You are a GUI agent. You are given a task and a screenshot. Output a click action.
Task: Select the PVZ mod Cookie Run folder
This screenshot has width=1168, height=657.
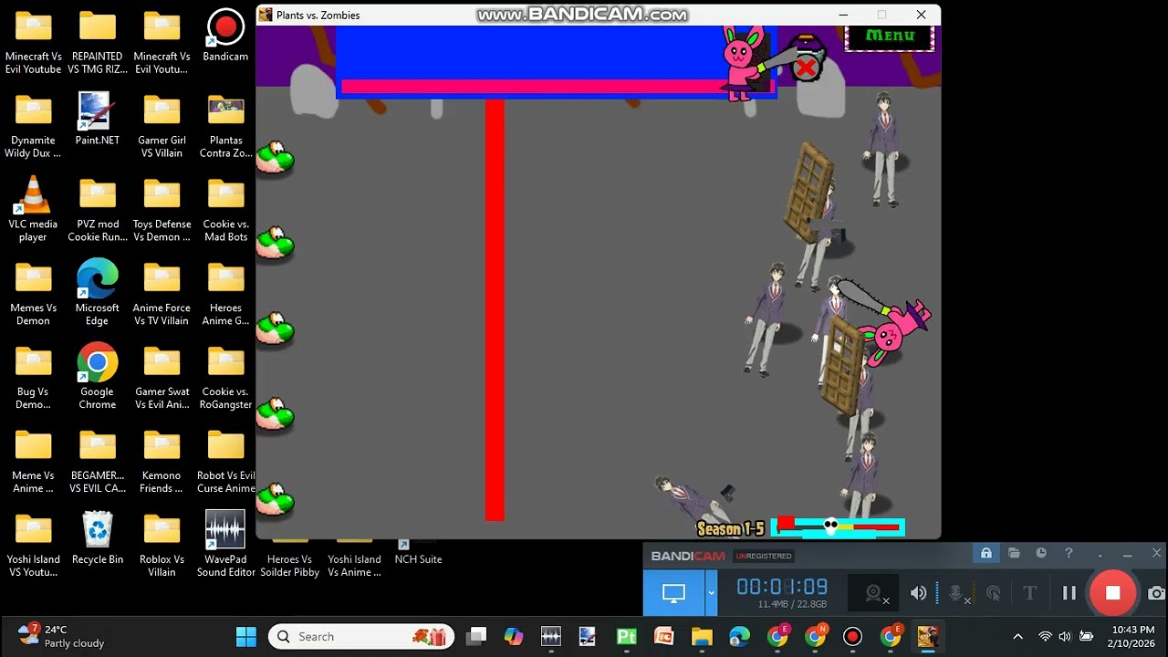97,210
